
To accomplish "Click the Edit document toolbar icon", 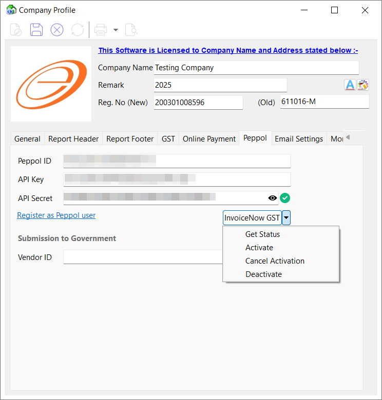I will (x=16, y=30).
